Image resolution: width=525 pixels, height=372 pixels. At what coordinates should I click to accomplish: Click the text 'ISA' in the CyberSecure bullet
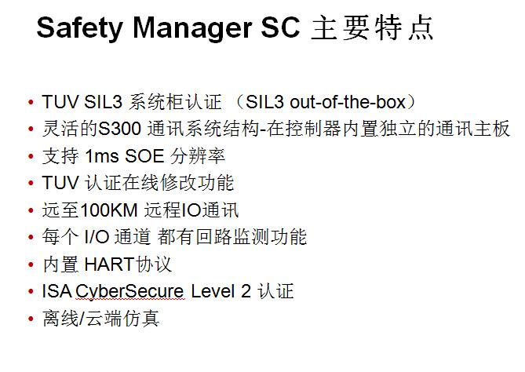point(57,291)
